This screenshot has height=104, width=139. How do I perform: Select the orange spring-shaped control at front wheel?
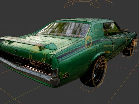coord(135,42)
